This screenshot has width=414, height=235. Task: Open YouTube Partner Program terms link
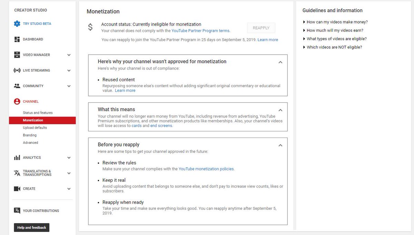(201, 31)
